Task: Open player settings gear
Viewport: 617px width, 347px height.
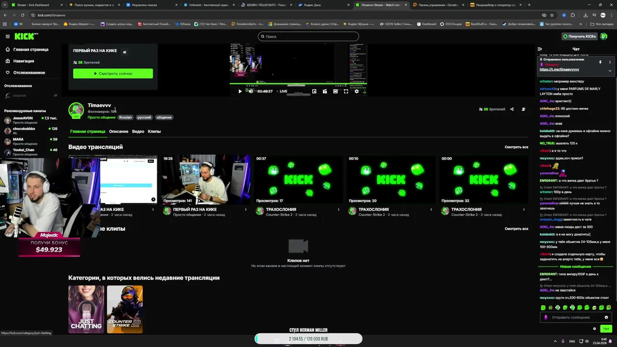Action: click(357, 91)
